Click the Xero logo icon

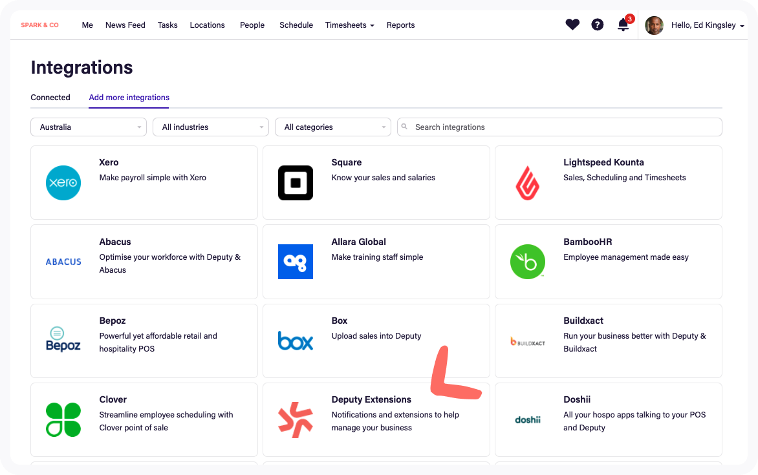click(63, 183)
